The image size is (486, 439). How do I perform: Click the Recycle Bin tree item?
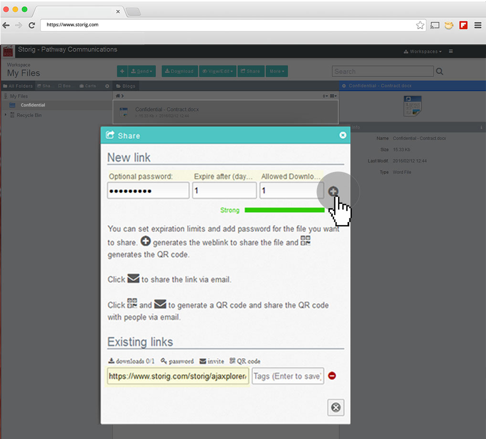[29, 115]
